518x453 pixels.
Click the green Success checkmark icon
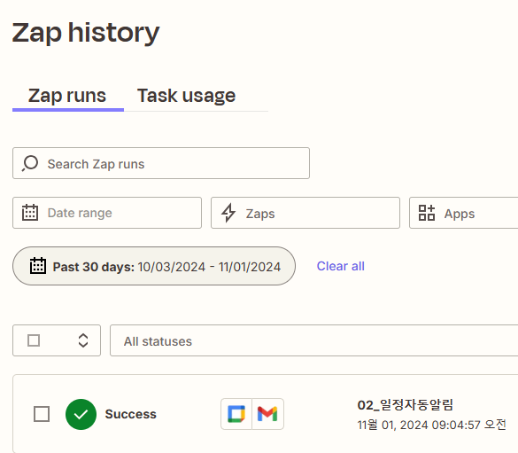[81, 414]
